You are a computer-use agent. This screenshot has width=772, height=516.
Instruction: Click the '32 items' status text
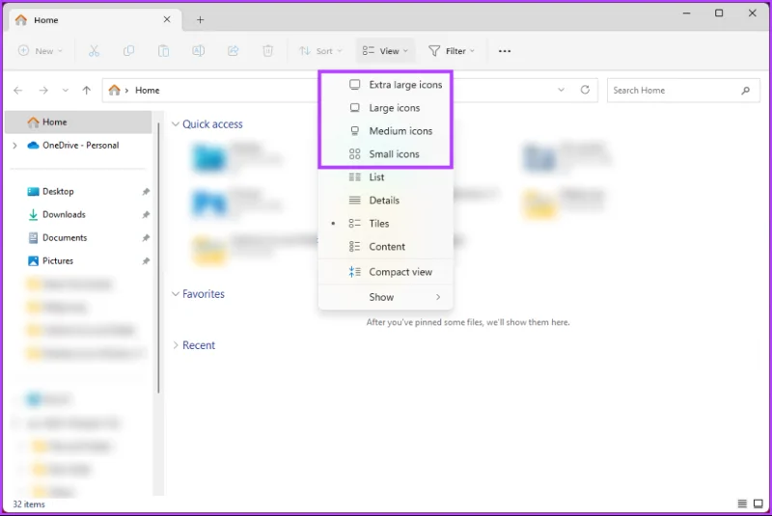29,504
